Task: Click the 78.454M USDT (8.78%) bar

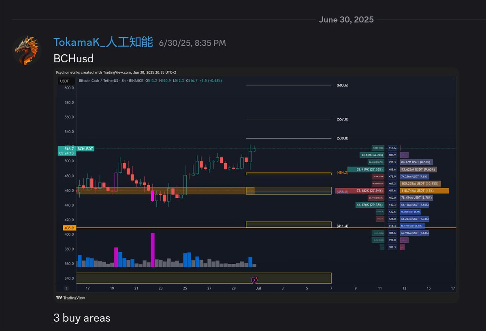Action: click(416, 198)
